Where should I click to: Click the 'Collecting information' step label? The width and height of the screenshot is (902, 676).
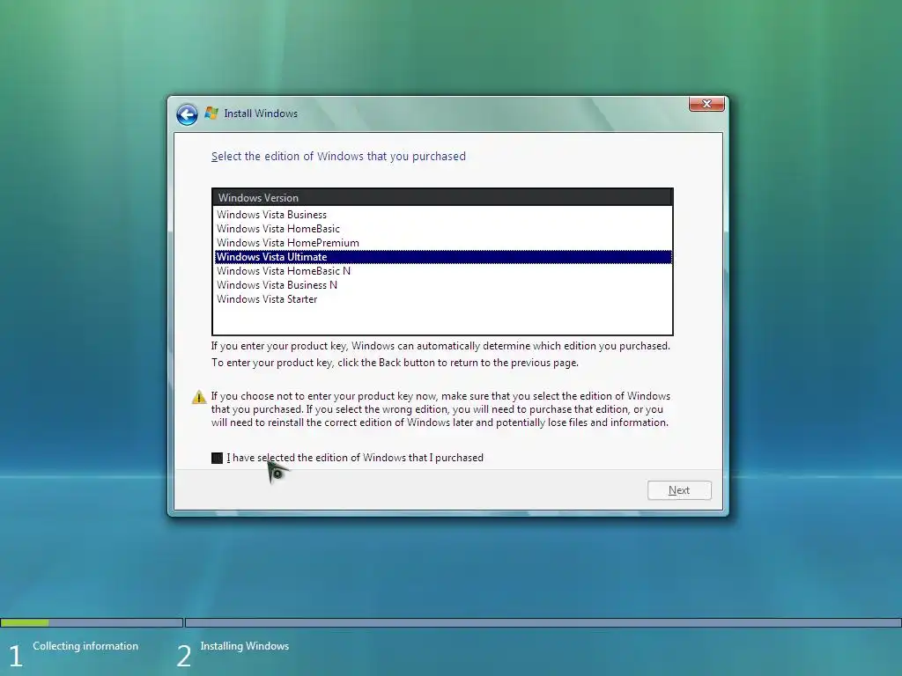pyautogui.click(x=85, y=646)
